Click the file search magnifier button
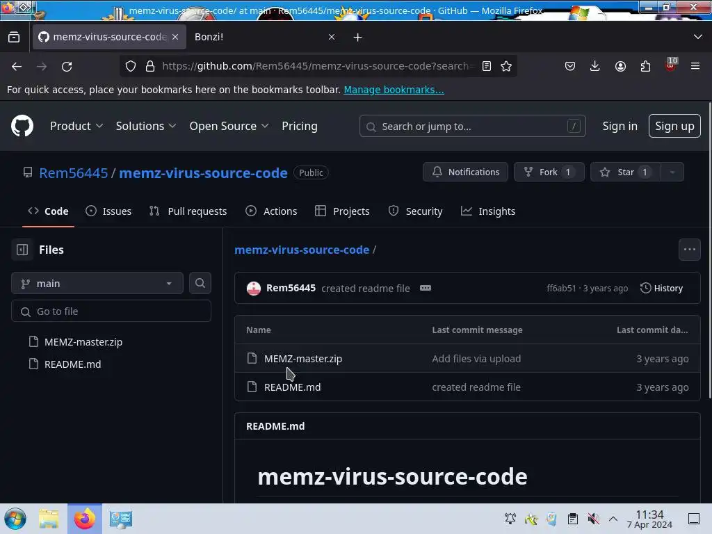Viewport: 712px width, 534px height. click(200, 283)
